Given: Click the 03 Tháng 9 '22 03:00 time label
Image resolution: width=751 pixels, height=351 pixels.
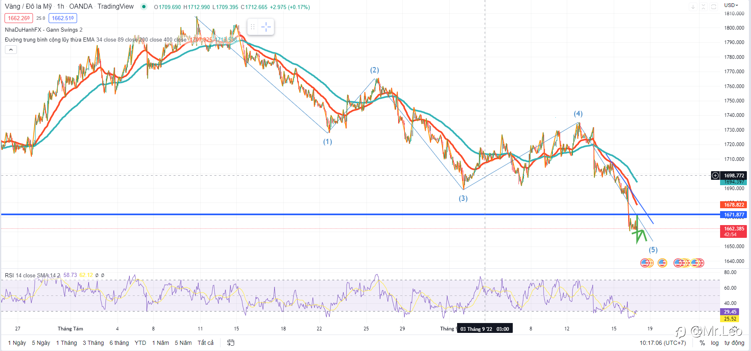Looking at the screenshot, I should [485, 329].
